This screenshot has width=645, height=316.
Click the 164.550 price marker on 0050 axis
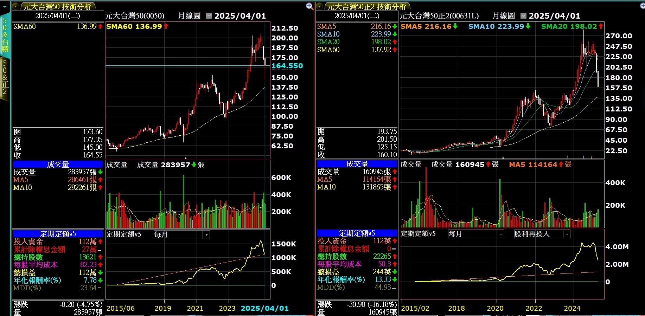[287, 66]
